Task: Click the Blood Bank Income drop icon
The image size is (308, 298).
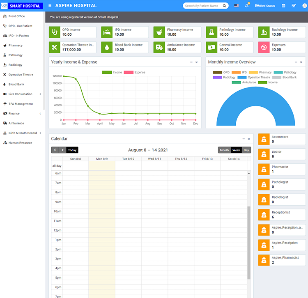Action: [x=107, y=47]
